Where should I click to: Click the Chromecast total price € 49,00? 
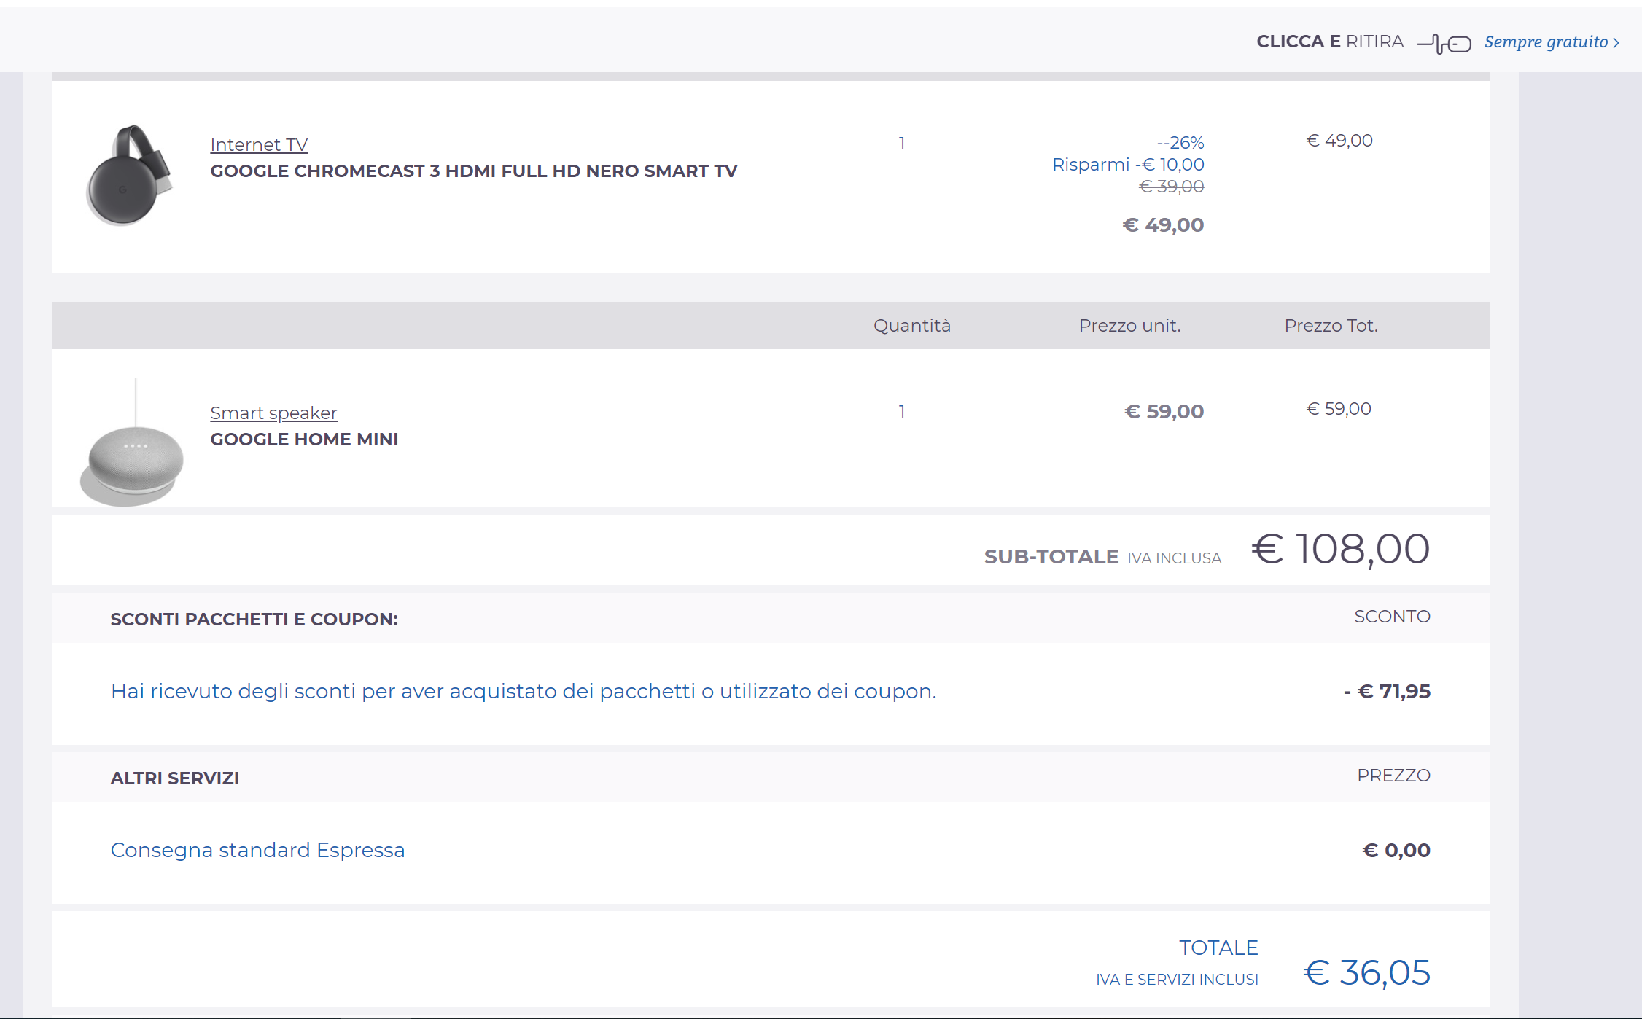tap(1339, 141)
